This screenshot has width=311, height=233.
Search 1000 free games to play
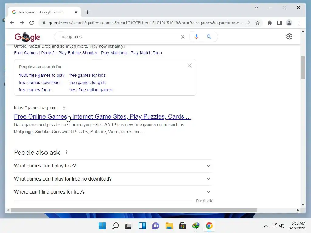coord(42,75)
